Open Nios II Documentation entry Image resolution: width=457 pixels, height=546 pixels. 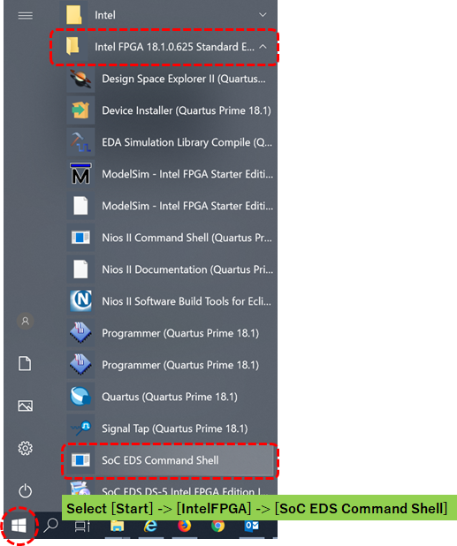[170, 269]
